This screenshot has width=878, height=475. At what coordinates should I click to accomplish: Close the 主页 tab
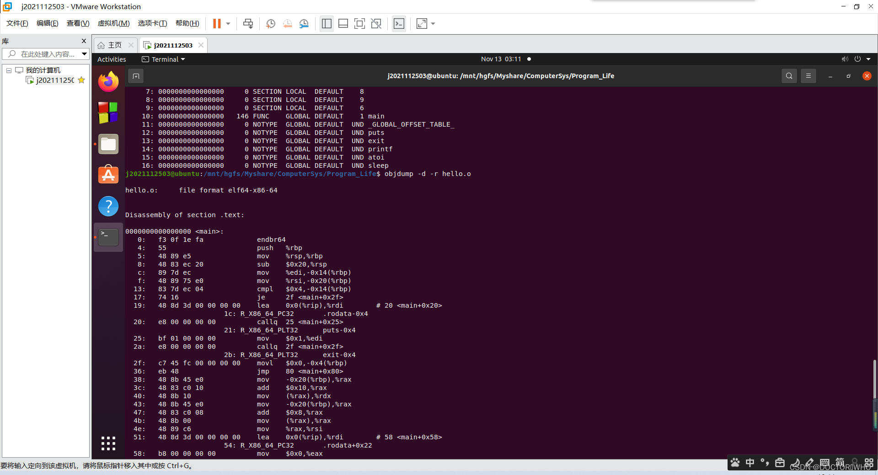[x=131, y=45]
